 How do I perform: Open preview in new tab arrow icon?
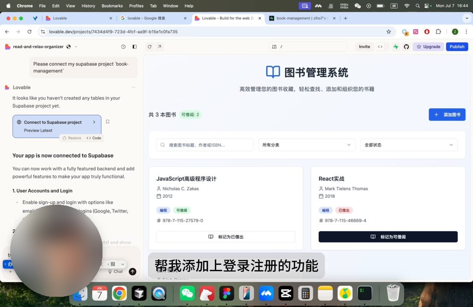pyautogui.click(x=160, y=47)
